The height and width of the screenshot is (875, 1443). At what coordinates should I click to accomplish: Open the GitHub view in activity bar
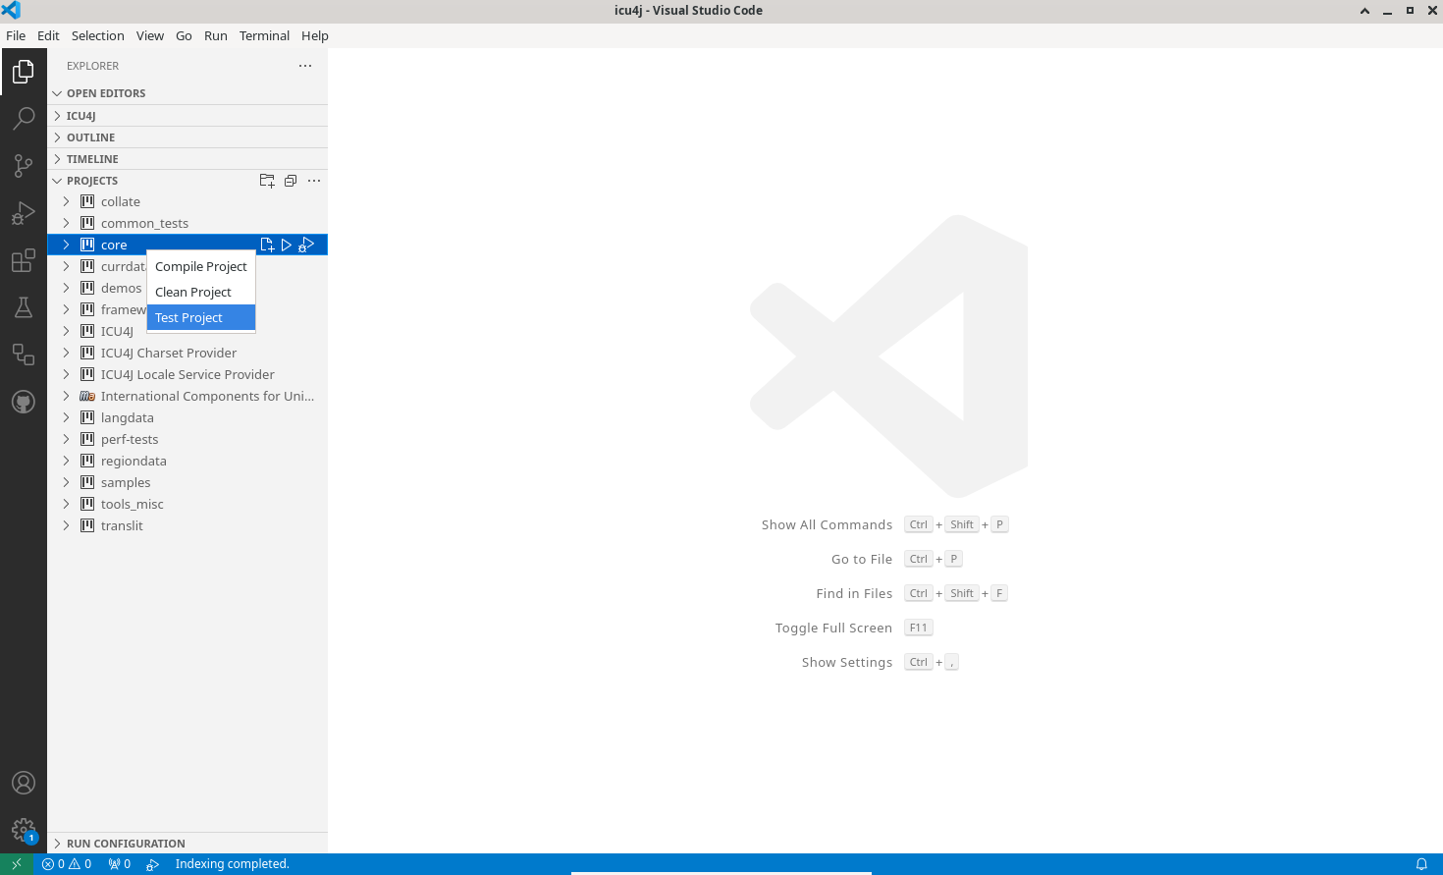[x=24, y=402]
